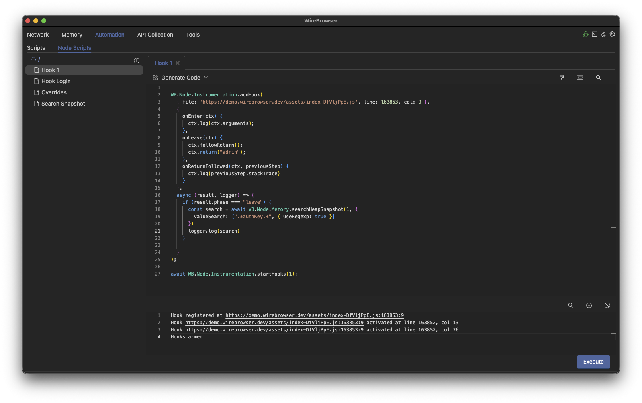Click the startHooks(1) code line
Screen dimensions: 642x403
[x=234, y=274]
